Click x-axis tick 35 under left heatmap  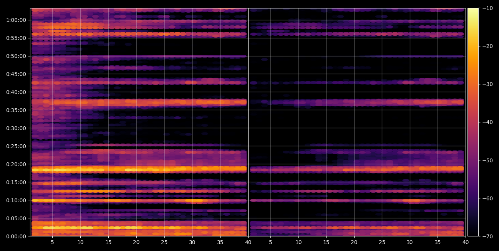click(x=220, y=243)
